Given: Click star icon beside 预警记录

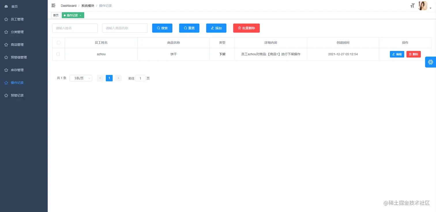Looking at the screenshot, I should [x=6, y=95].
